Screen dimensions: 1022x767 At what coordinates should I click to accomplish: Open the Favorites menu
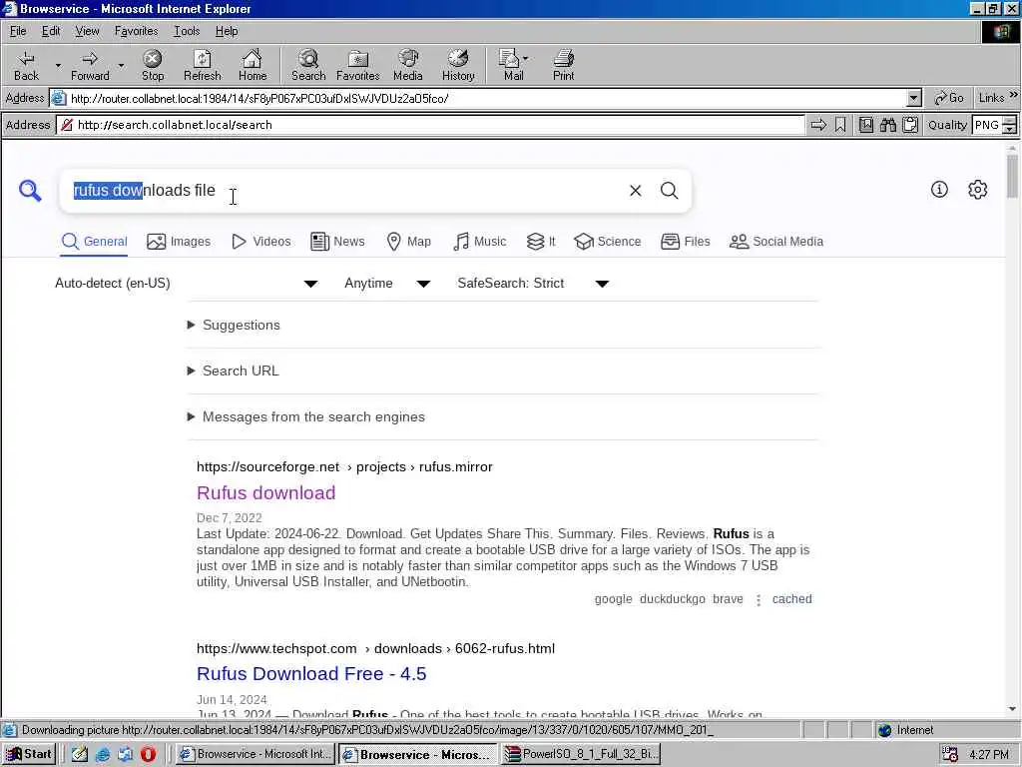click(x=136, y=31)
